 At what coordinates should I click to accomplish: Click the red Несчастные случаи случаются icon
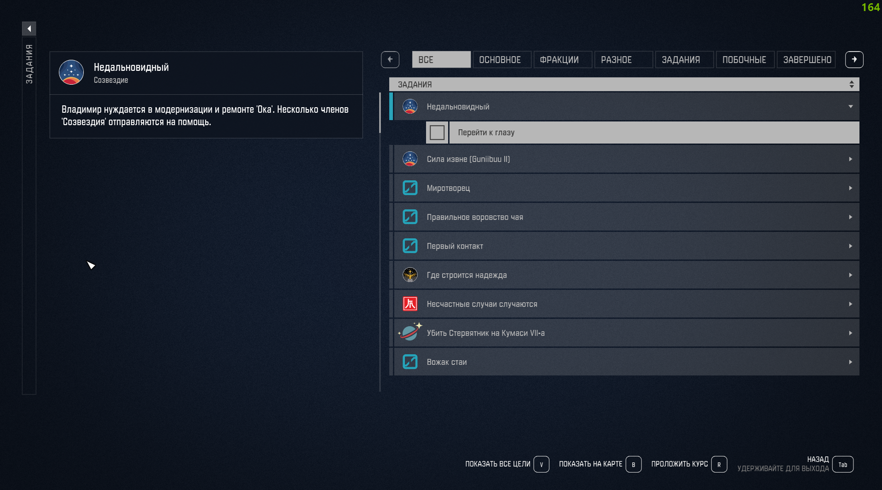(410, 304)
